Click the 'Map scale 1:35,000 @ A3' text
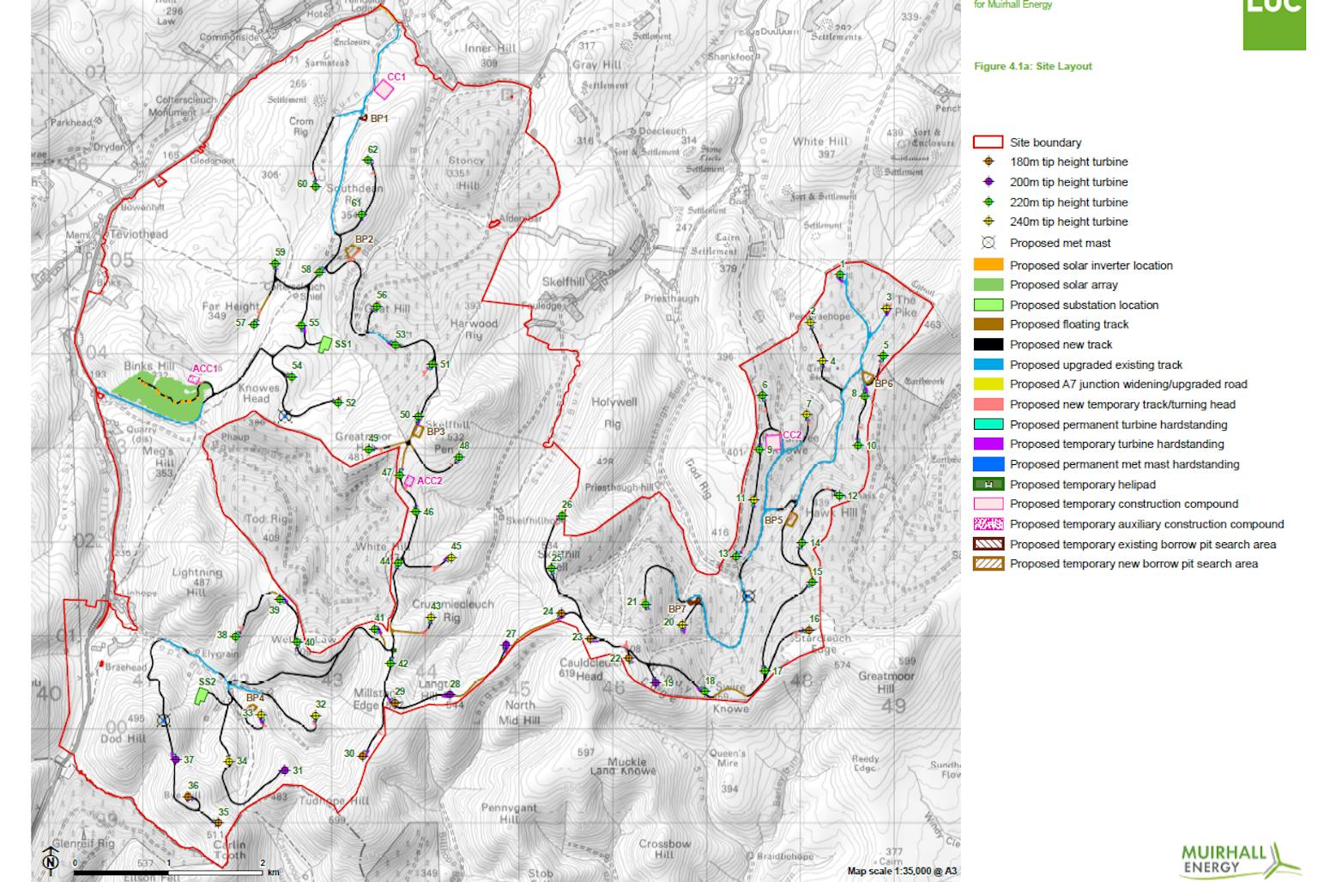The width and height of the screenshot is (1318, 882). click(902, 871)
